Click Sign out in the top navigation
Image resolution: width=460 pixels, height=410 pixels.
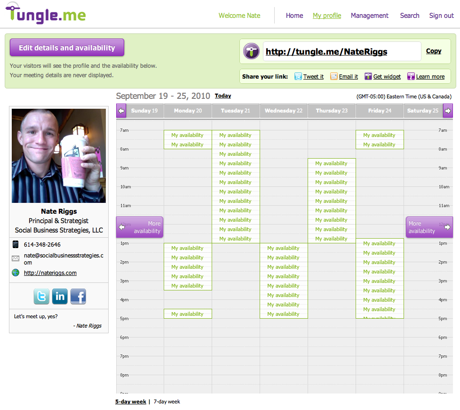441,16
